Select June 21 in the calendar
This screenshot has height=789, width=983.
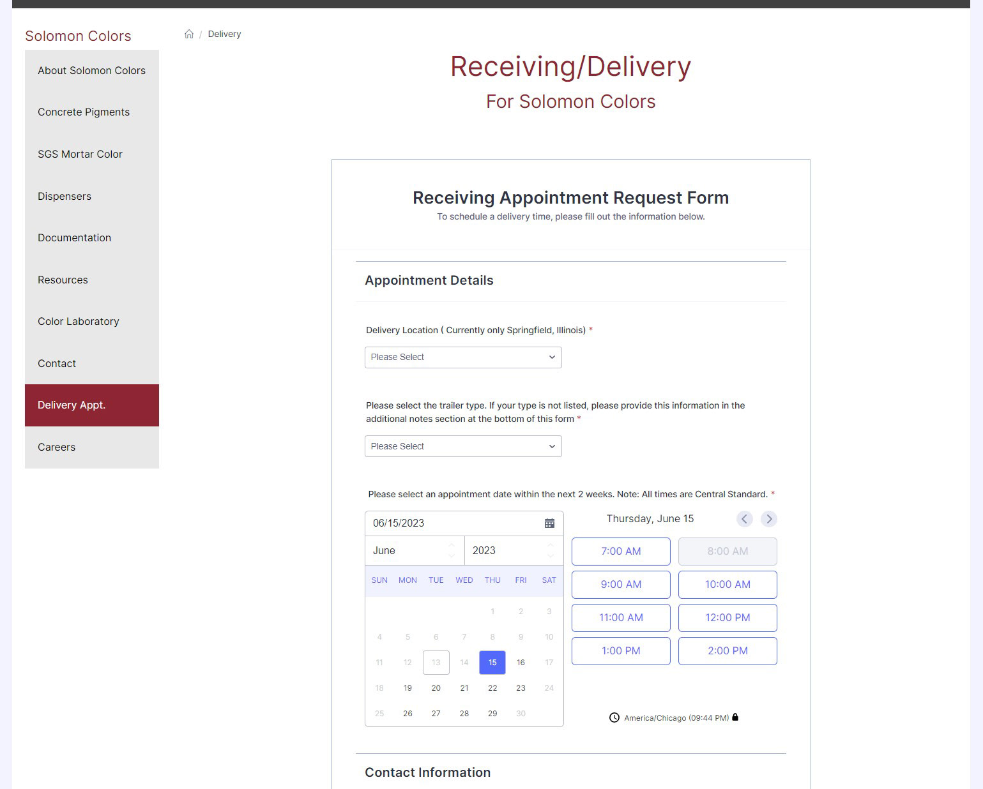pos(464,688)
